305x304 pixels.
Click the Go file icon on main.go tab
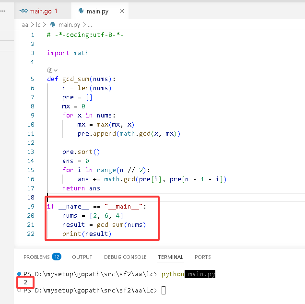pos(23,11)
